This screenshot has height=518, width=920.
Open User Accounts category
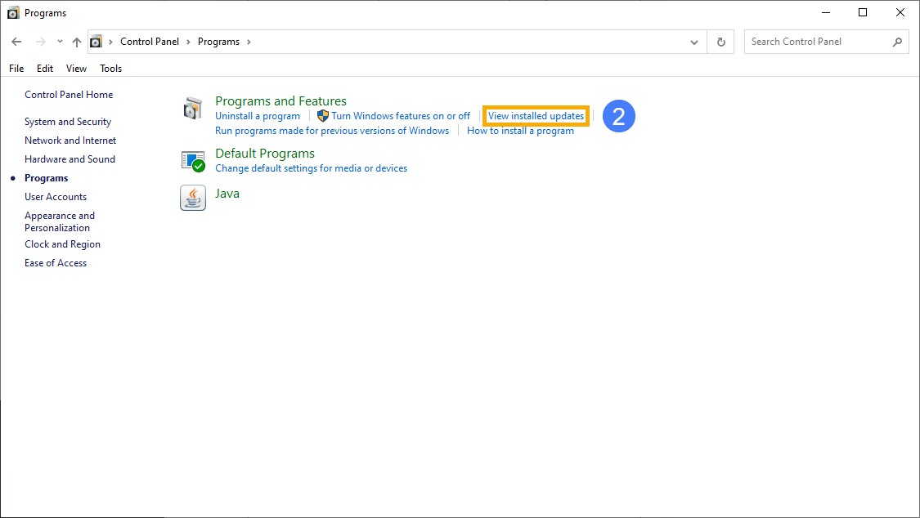pyautogui.click(x=56, y=197)
